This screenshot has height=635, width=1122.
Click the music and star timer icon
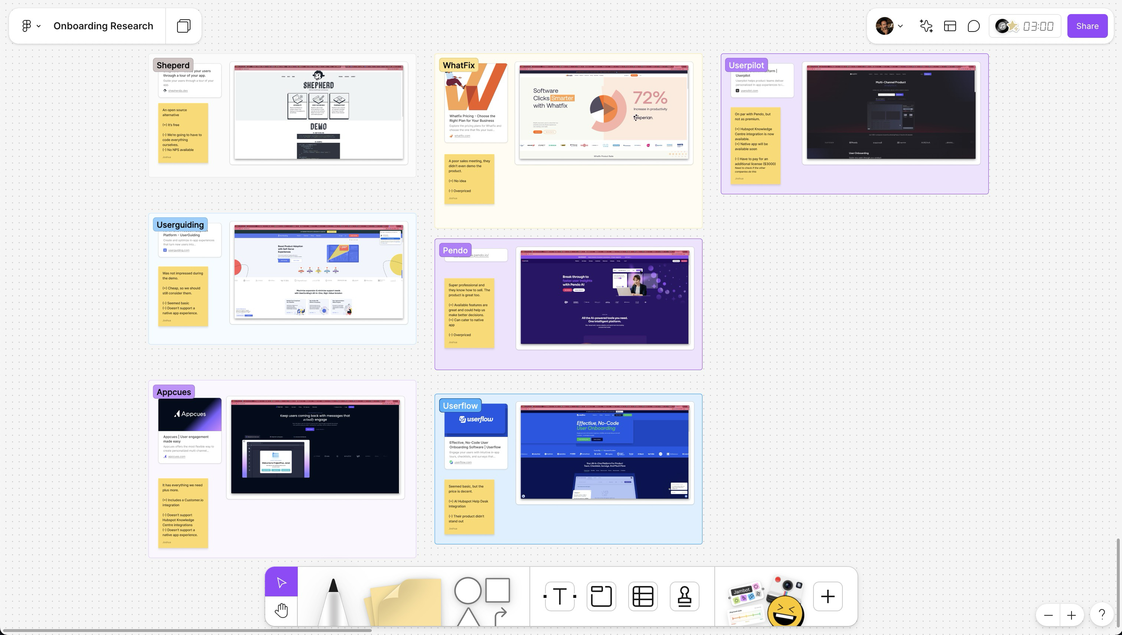coord(1007,26)
